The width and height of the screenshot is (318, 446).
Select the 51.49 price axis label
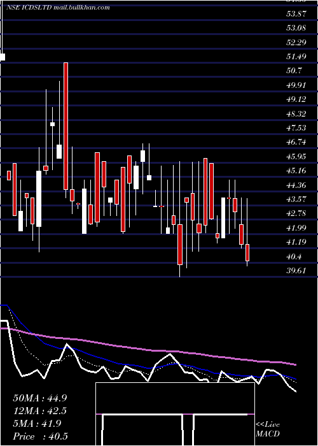coord(296,56)
